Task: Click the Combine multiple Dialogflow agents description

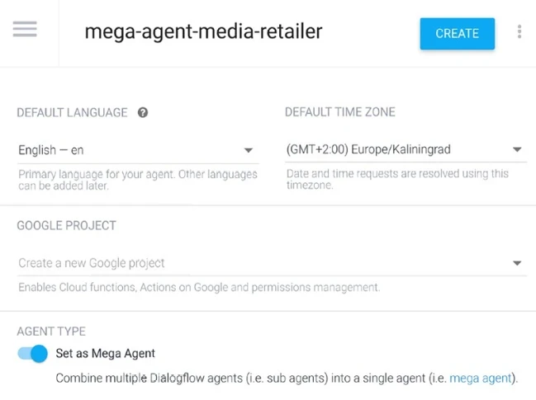Action: coord(287,379)
